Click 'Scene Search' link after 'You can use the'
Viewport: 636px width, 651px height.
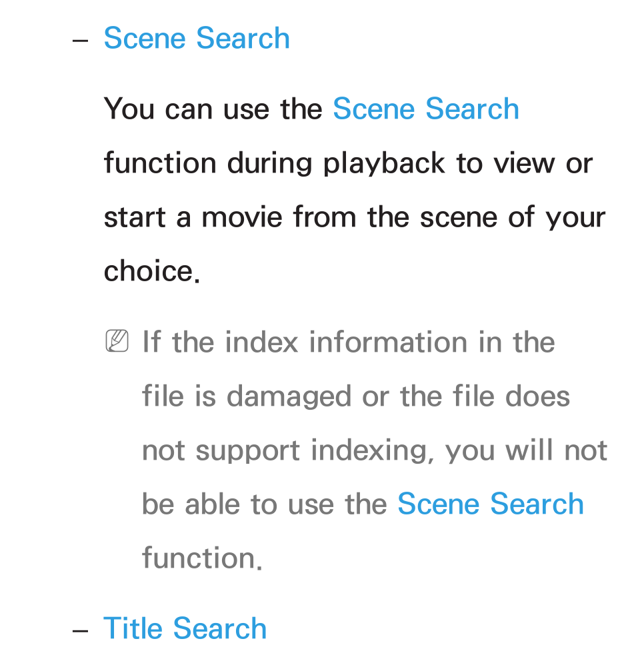(x=426, y=109)
